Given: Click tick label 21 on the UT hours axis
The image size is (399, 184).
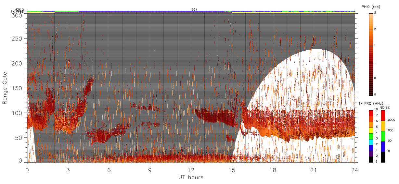Looking at the screenshot, I should pyautogui.click(x=314, y=170).
